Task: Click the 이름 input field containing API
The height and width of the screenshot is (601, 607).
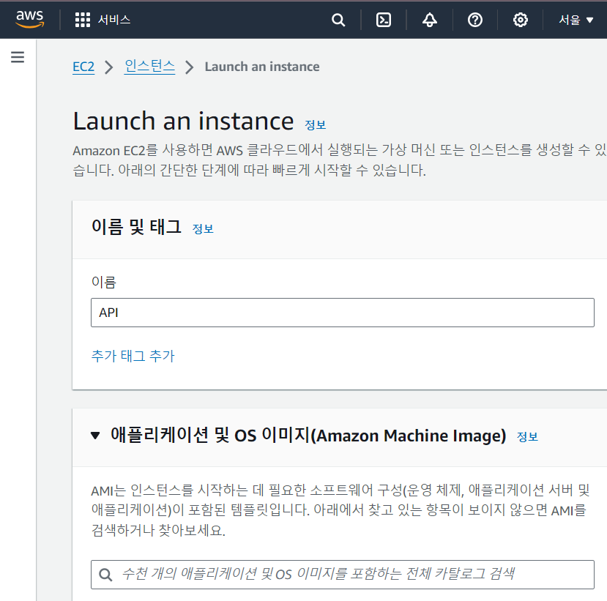Action: [343, 313]
